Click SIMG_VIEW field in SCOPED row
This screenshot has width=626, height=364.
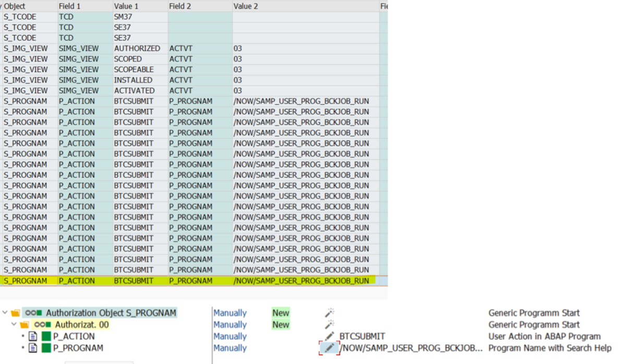[x=85, y=59]
